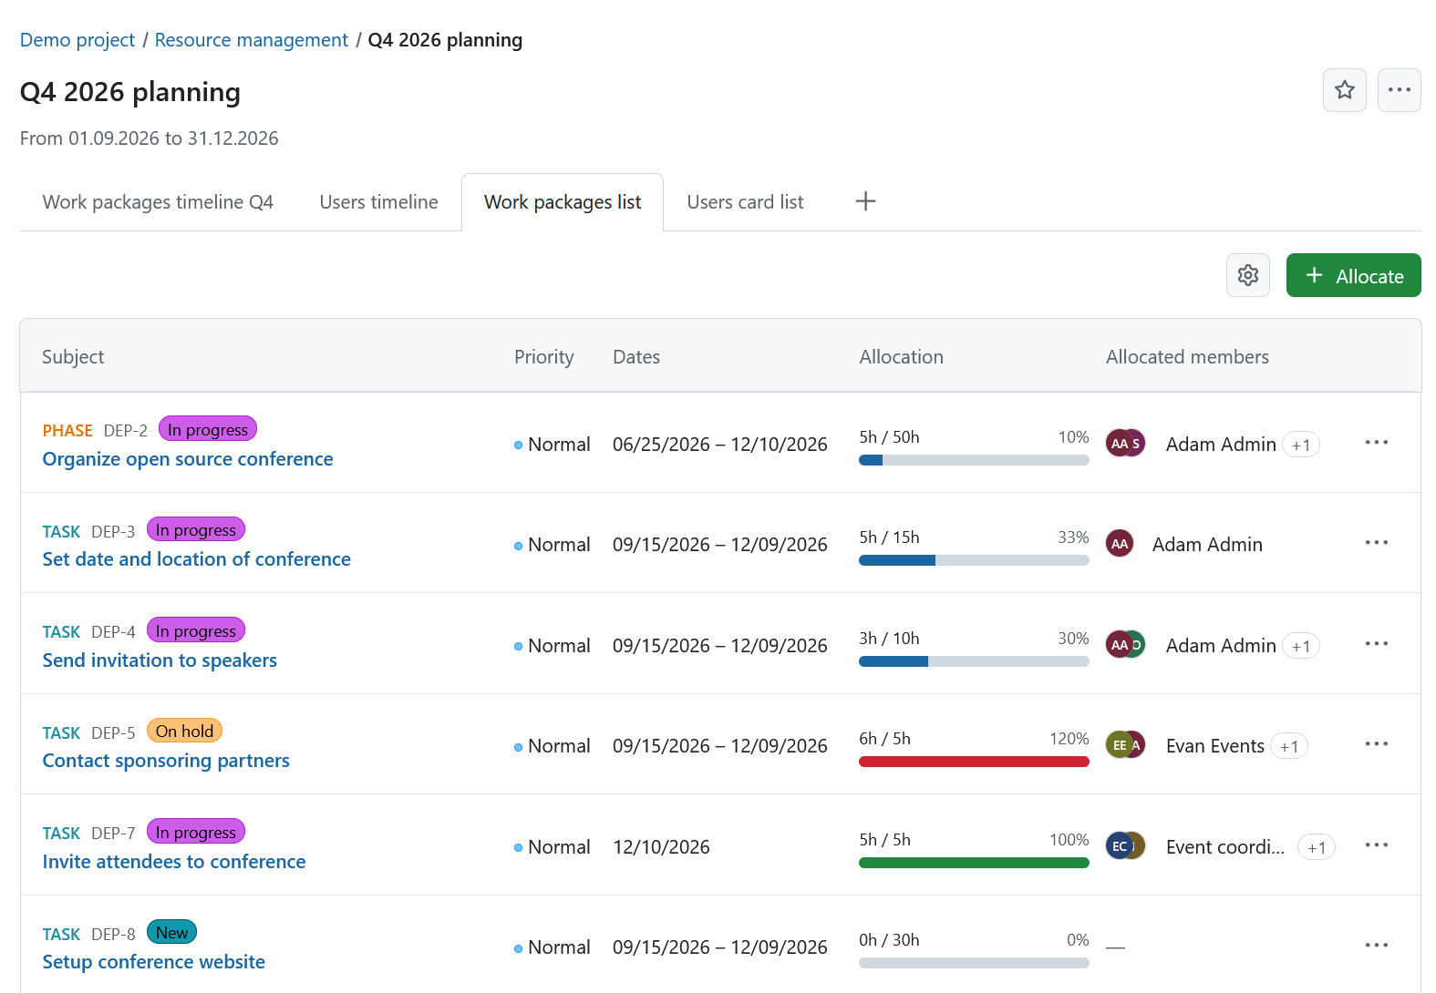Open Setup conference website work package
The width and height of the screenshot is (1436, 993).
[154, 962]
